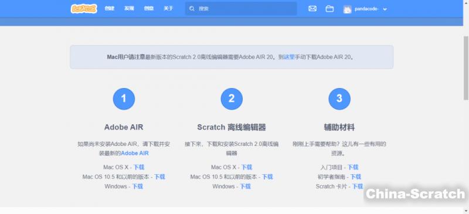Download Adobe AIR for Windows
Viewport: 469px width, 214px height.
click(x=138, y=186)
